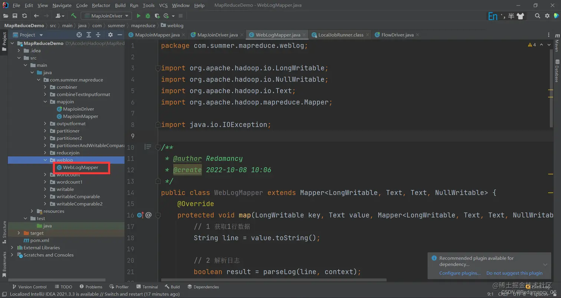Viewport: 561px width, 298px height.
Task: Open the Navigate menu
Action: point(62,5)
